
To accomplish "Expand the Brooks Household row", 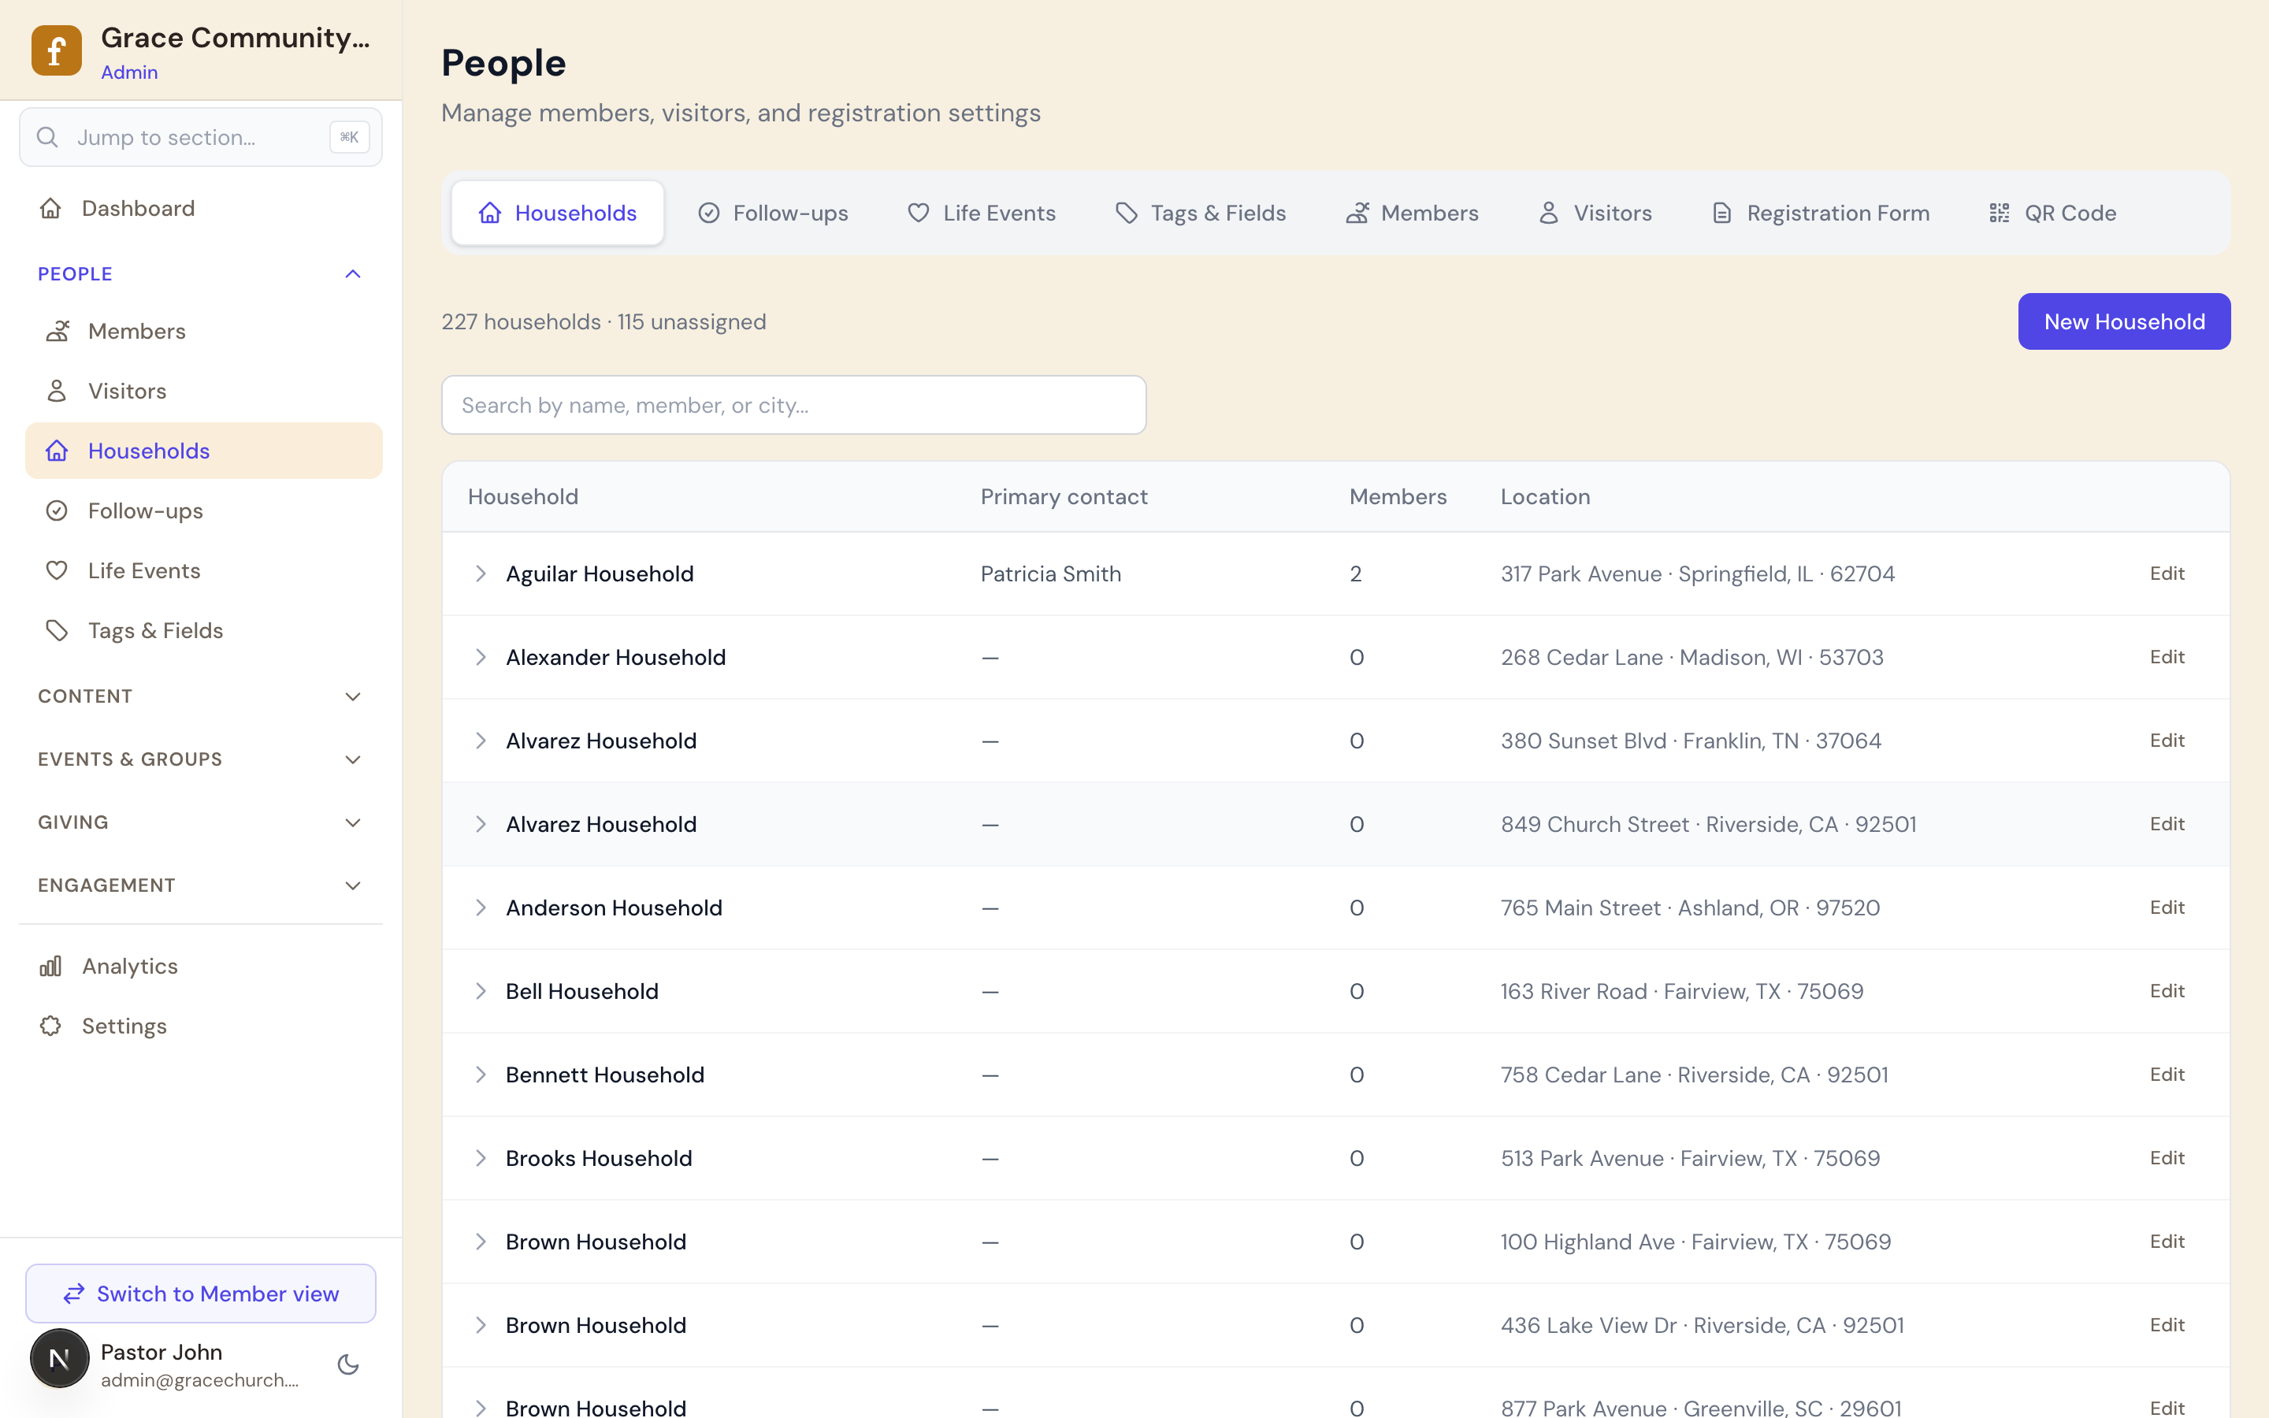I will point(480,1158).
